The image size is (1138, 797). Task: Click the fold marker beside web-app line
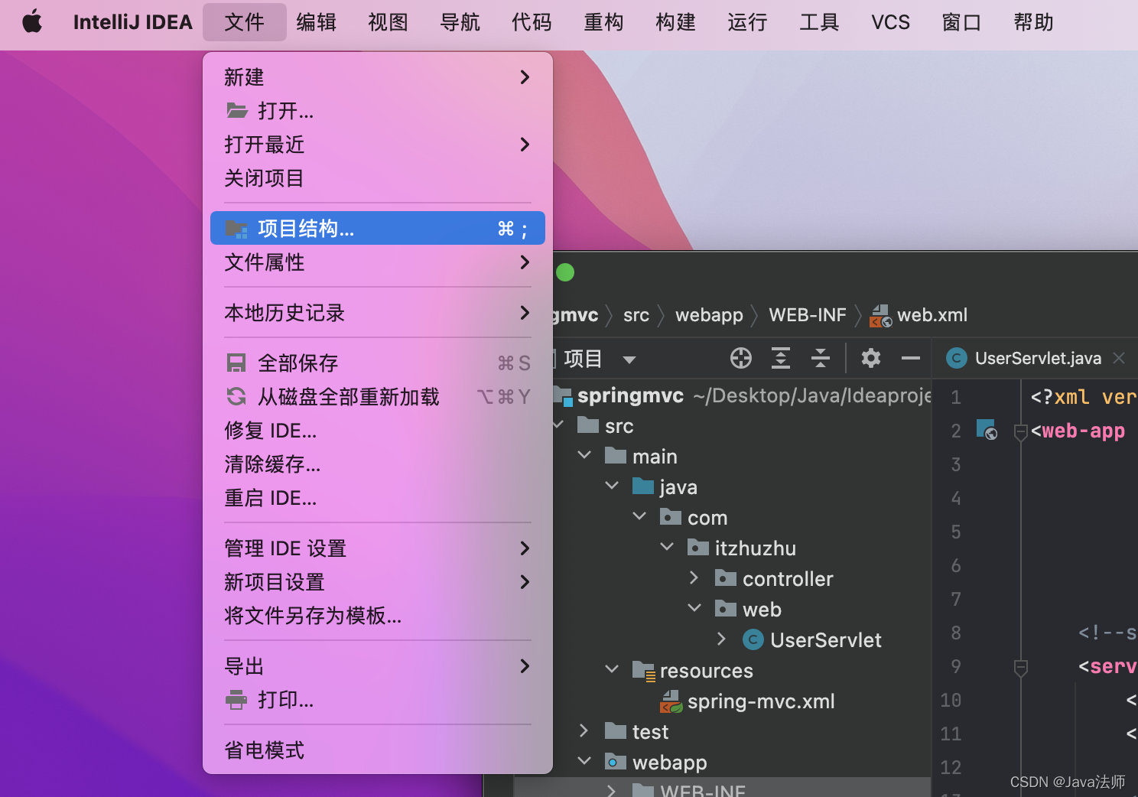point(1020,434)
